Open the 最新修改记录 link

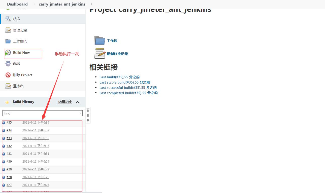click(117, 54)
